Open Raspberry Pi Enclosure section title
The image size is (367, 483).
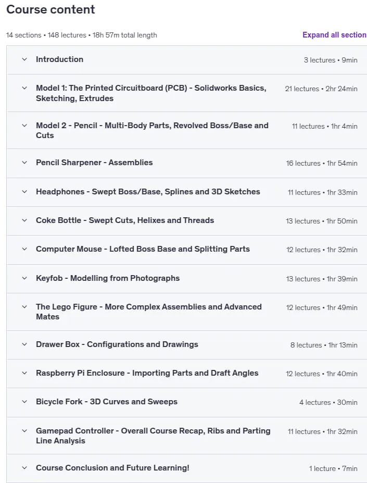coord(147,373)
